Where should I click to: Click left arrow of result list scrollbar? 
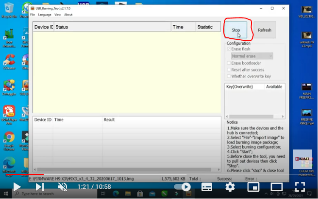(35, 169)
